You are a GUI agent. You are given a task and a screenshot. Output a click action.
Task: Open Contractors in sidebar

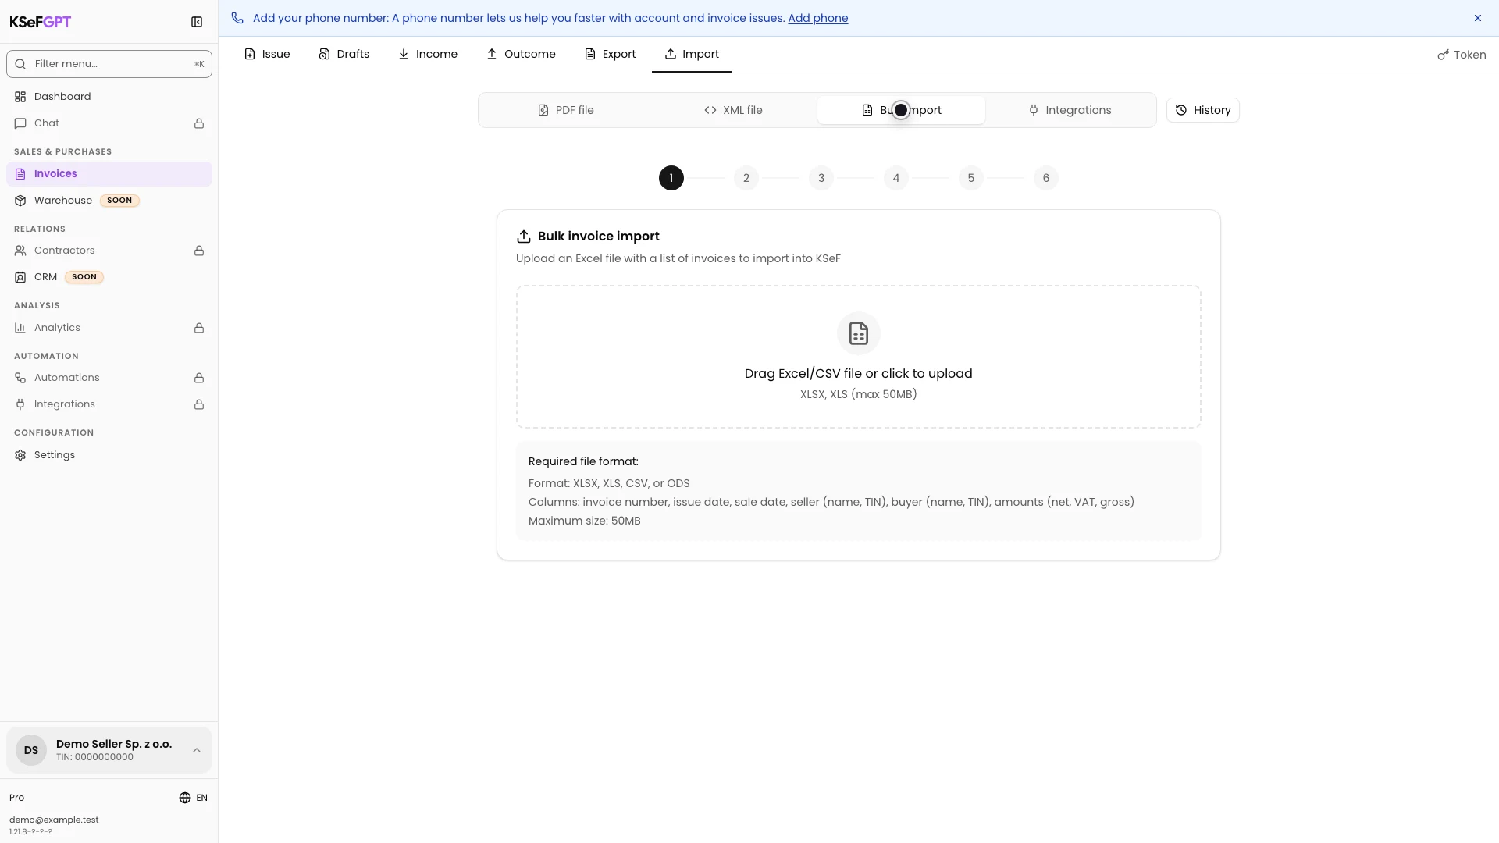point(109,251)
